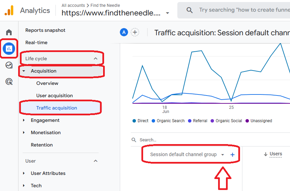
Task: Select the Reports bar chart icon
Action: click(x=9, y=49)
